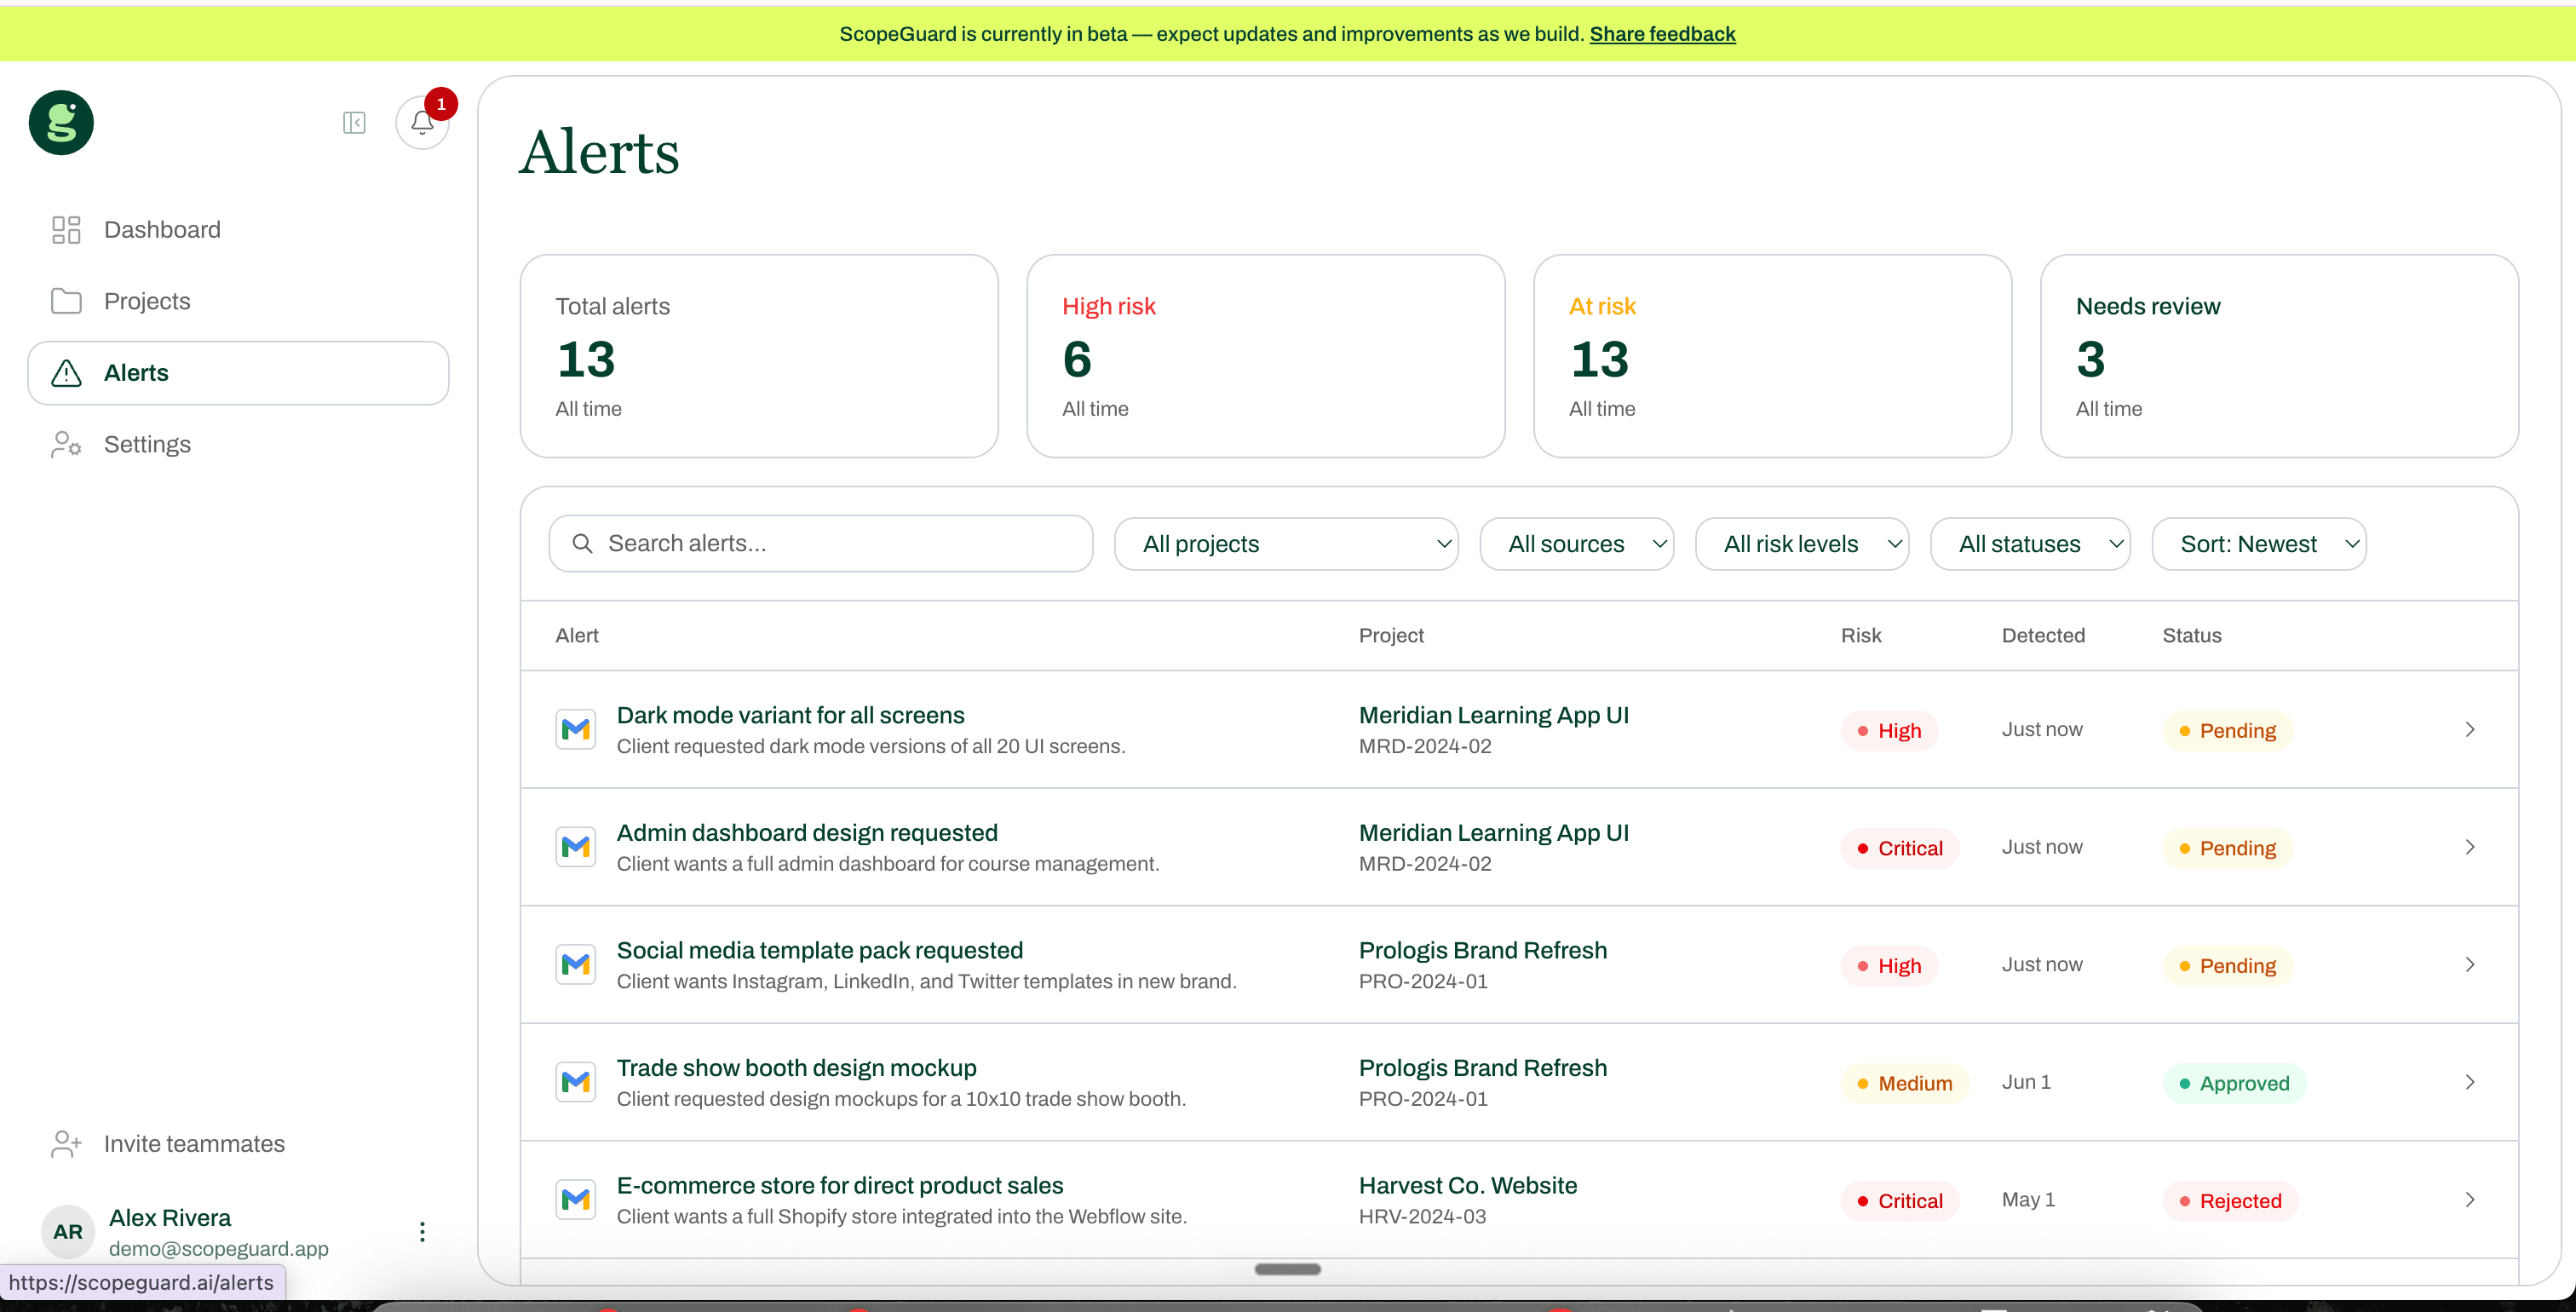Open Social media template alert via chevron
This screenshot has height=1312, width=2576.
click(2470, 964)
